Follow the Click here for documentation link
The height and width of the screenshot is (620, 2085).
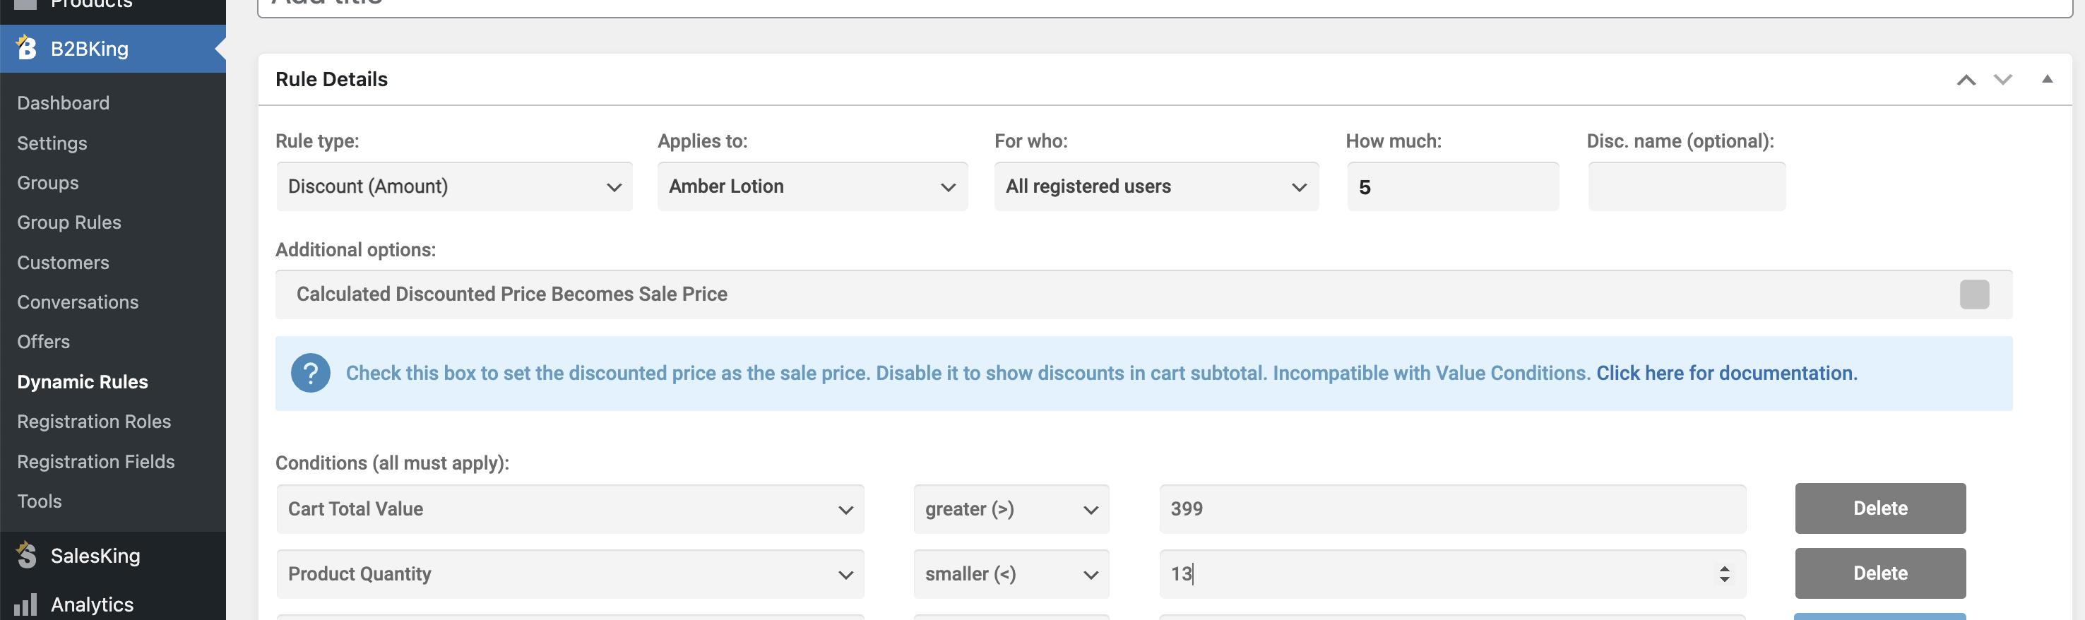1726,373
